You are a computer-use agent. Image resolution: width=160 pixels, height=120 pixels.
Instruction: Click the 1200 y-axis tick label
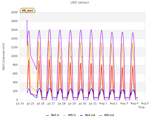14,47
